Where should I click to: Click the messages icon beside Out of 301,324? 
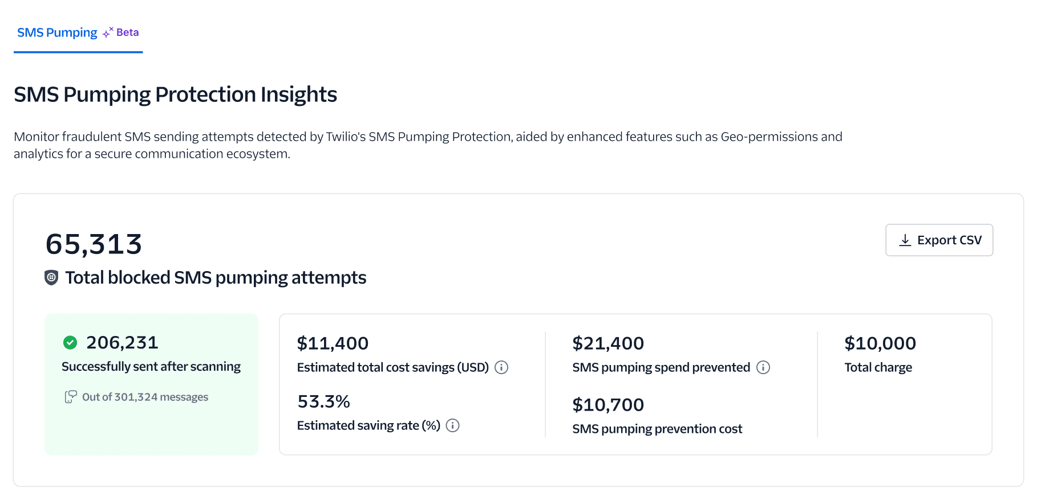[71, 397]
